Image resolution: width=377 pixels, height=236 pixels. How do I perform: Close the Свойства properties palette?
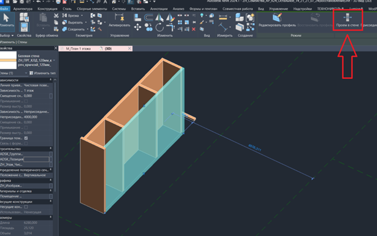(56, 48)
